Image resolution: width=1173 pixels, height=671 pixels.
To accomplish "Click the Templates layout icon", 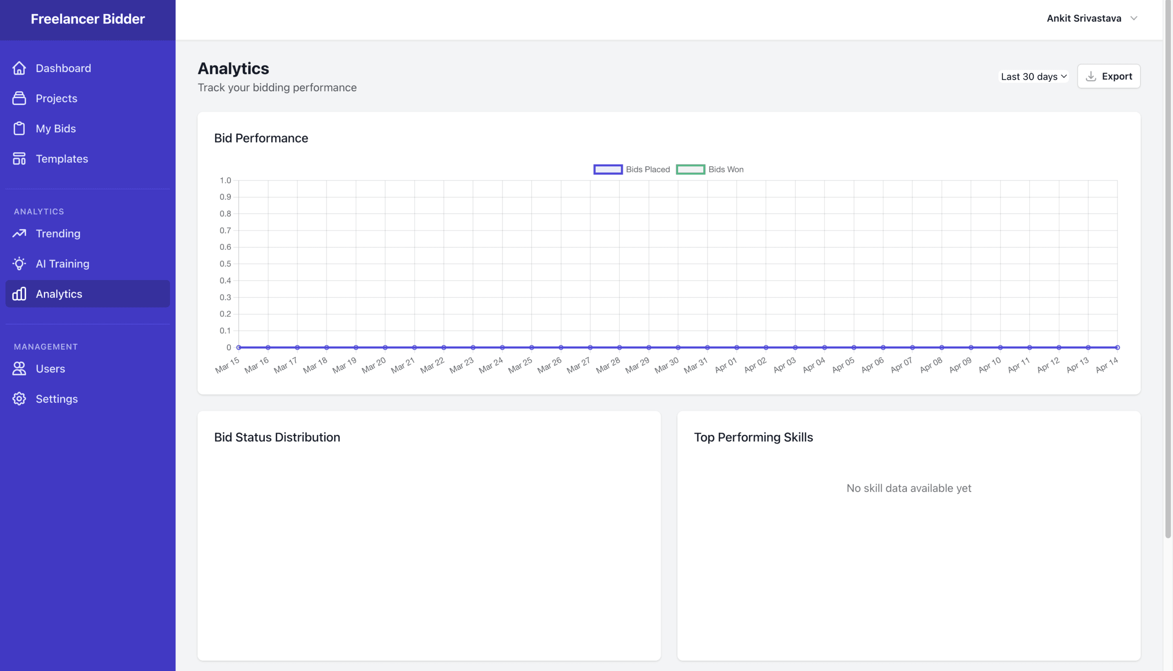I will coord(19,159).
